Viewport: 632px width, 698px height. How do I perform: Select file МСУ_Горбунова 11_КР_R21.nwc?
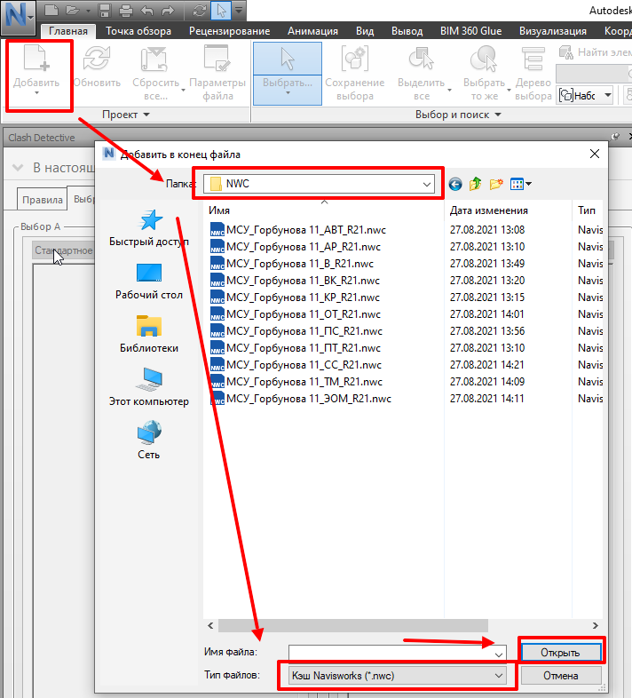point(302,297)
